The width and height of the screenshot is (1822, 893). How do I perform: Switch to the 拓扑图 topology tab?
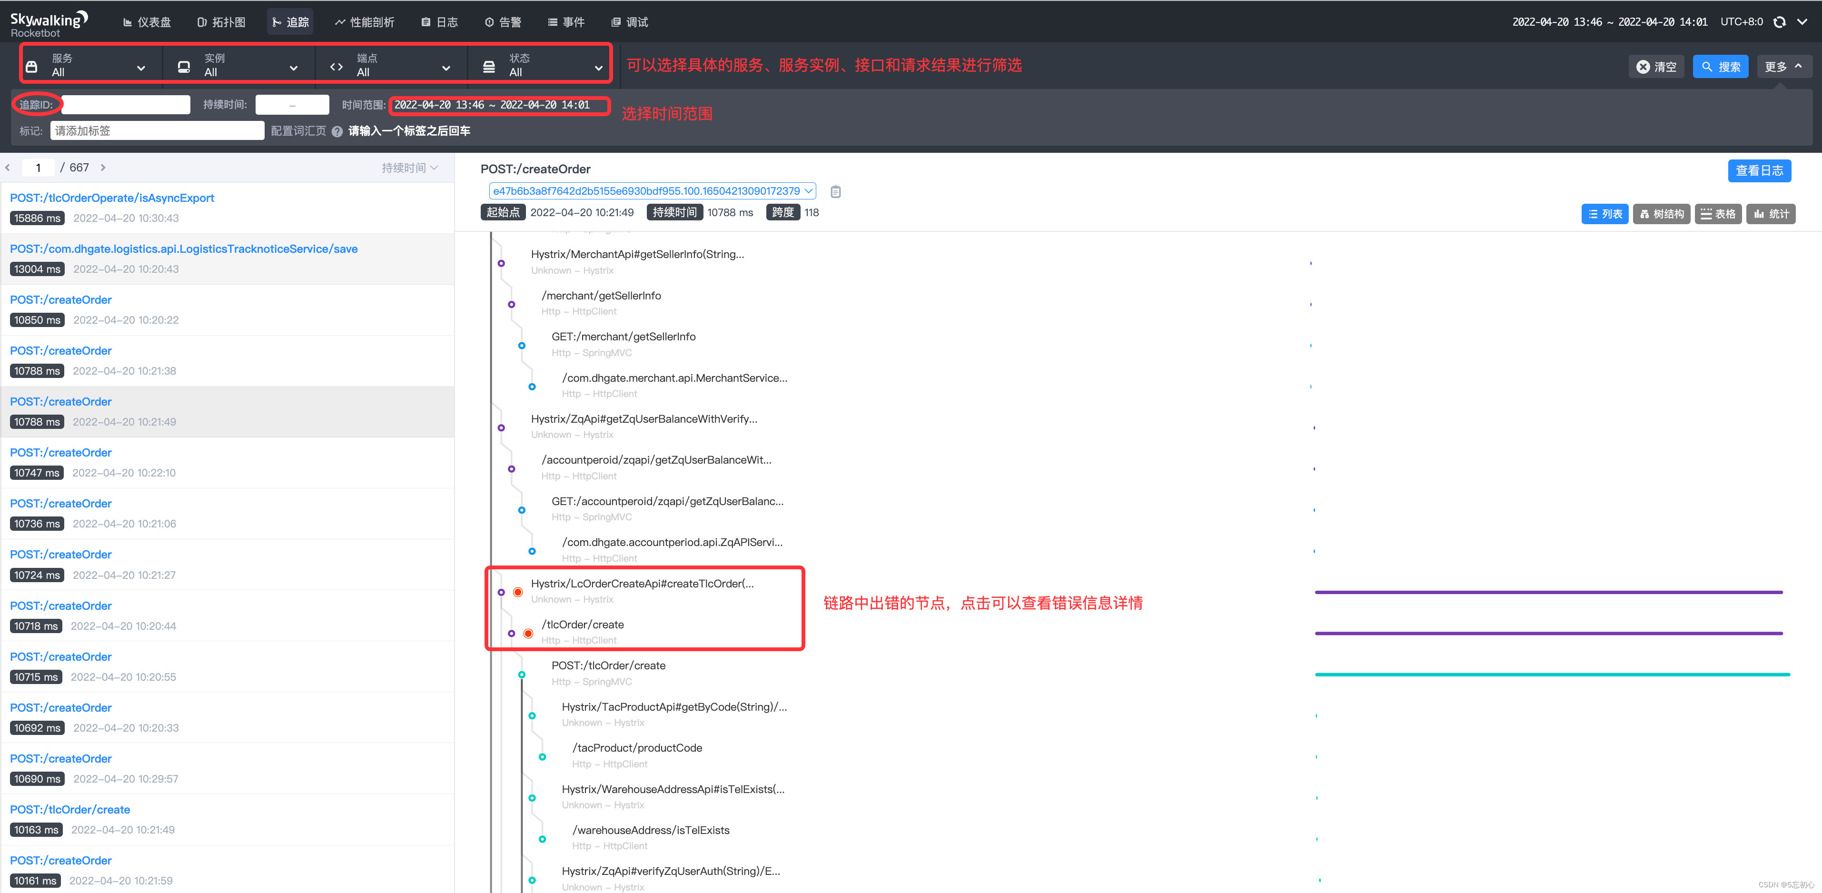pos(221,22)
